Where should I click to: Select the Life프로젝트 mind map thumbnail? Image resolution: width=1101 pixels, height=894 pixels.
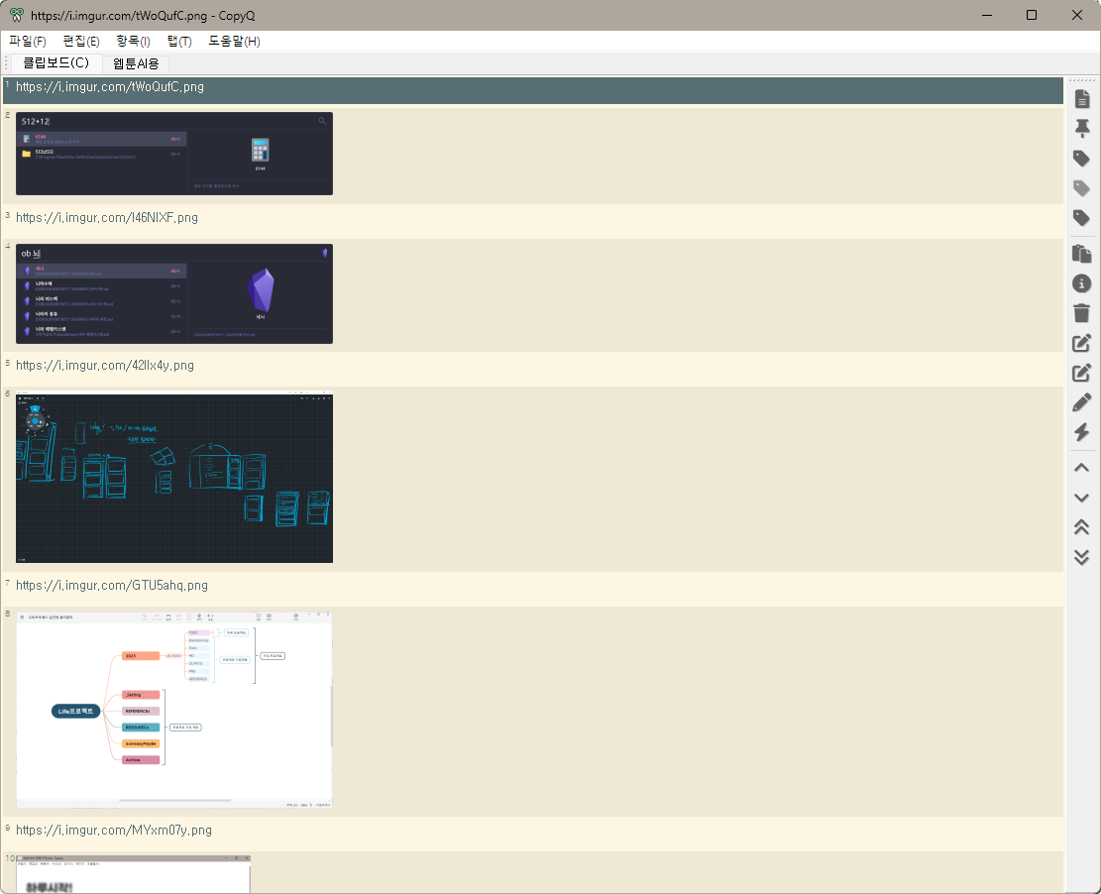point(174,710)
